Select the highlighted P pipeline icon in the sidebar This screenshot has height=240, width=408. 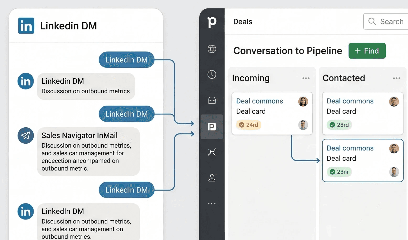[x=212, y=127]
